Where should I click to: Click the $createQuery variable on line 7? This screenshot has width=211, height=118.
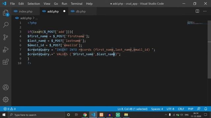point(38,49)
